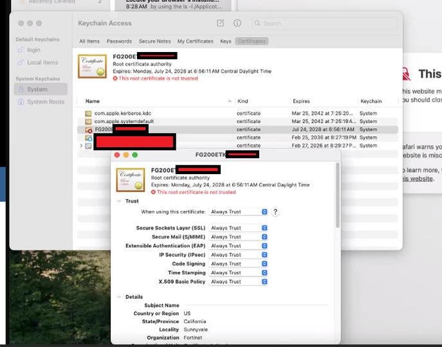The height and width of the screenshot is (347, 442).
Task: Click scrollbar in certificate detail window
Action: pos(338,195)
